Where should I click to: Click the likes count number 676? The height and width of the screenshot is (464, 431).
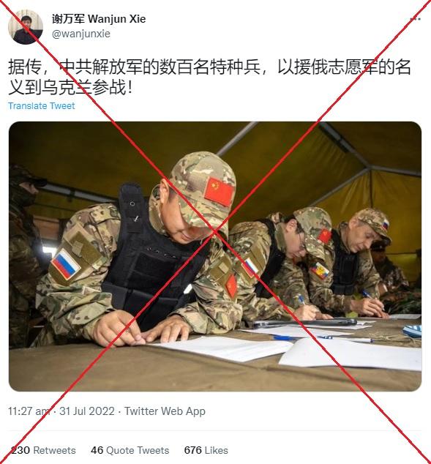click(192, 450)
